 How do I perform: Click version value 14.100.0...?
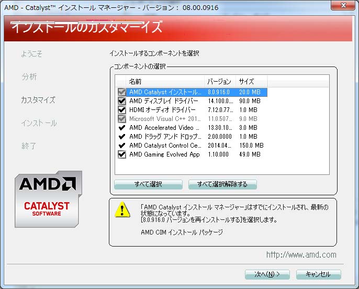[x=220, y=101]
